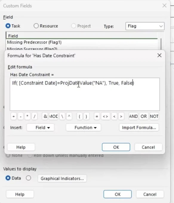
Task: Insert the equals operator
Action: coord(97,116)
